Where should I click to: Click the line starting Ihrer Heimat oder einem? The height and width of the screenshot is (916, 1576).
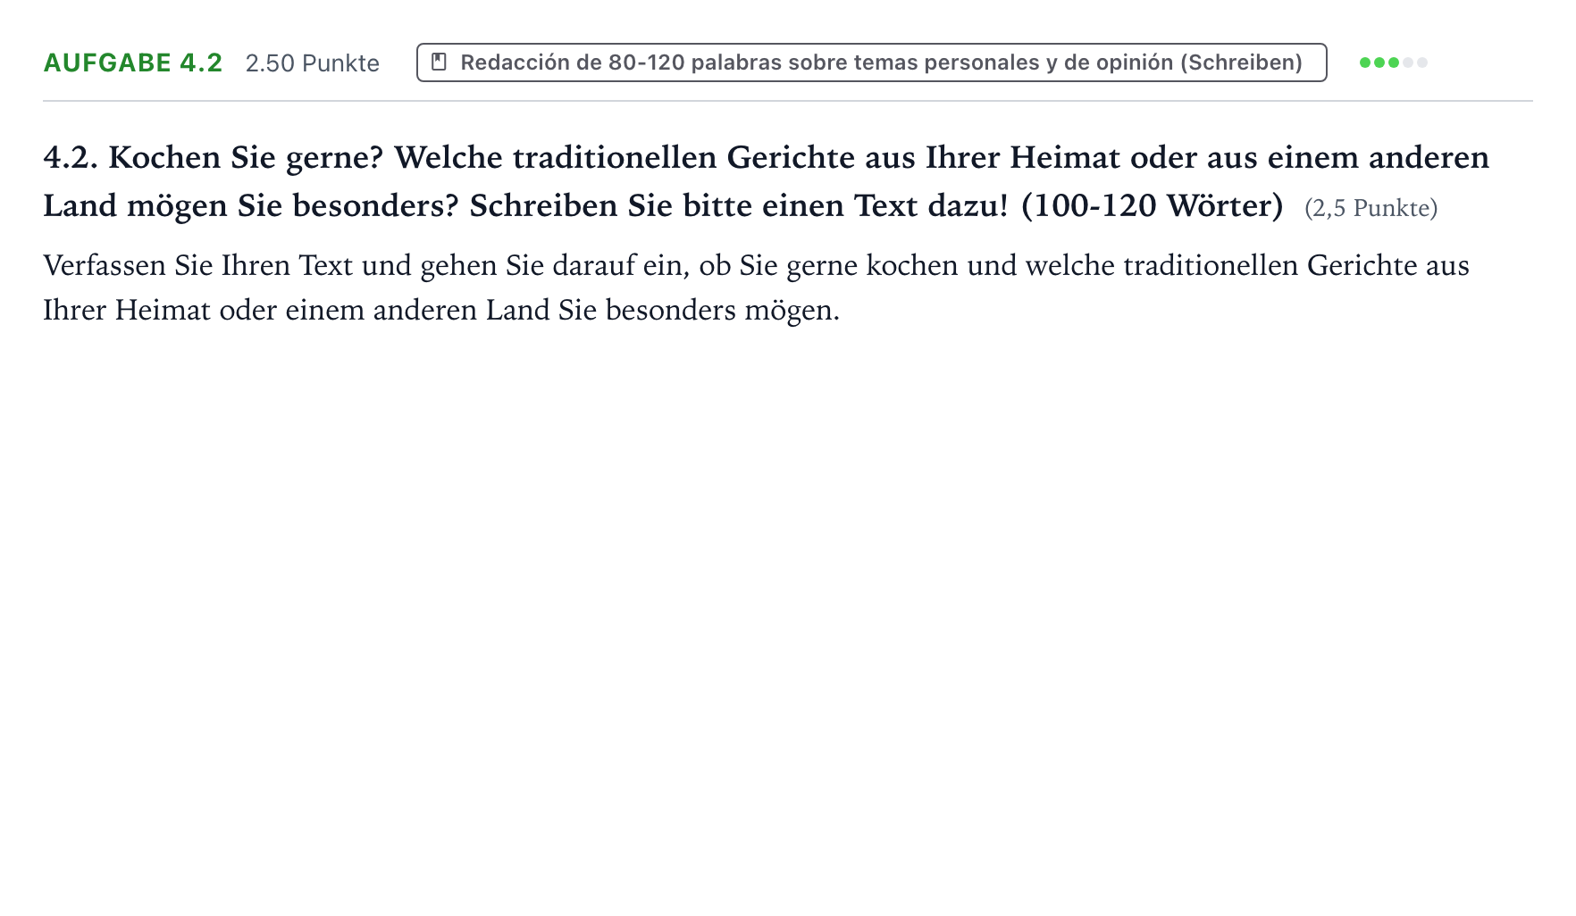point(441,310)
